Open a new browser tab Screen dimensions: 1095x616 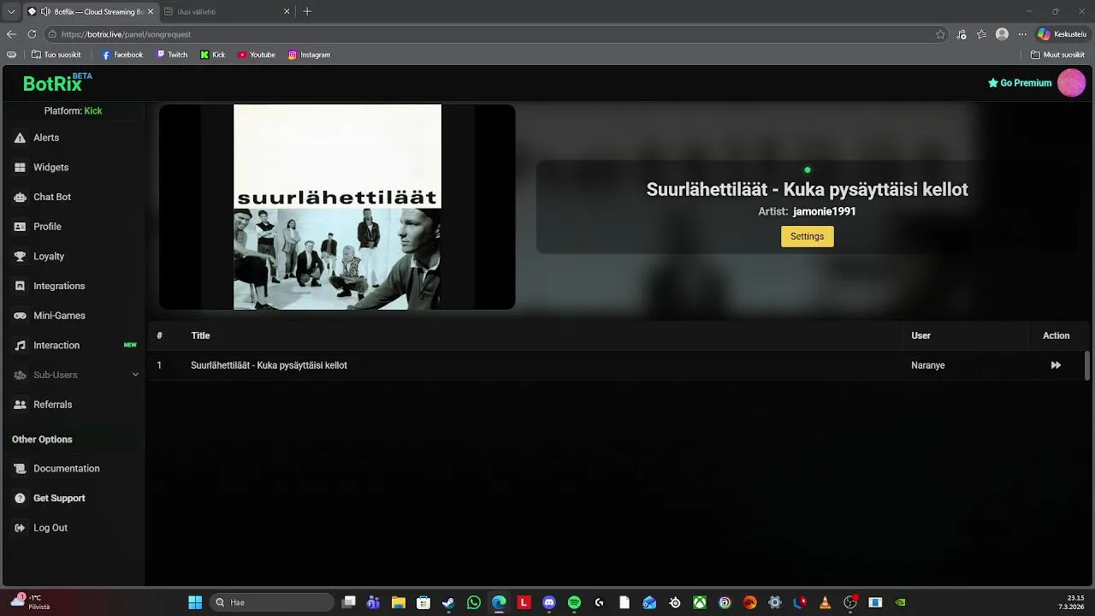point(307,12)
